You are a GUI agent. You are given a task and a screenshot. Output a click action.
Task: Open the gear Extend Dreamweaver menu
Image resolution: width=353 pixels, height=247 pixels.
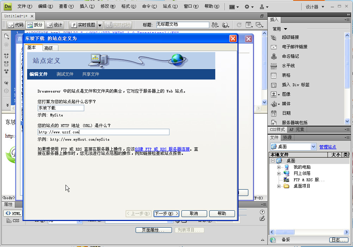[249, 7]
